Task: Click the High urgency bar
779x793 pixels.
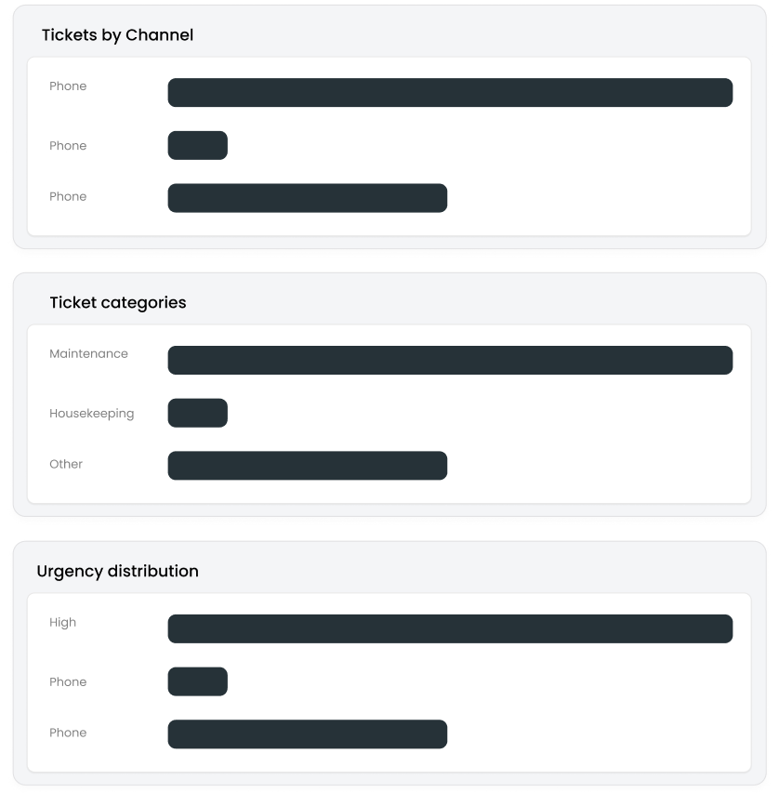Action: [x=450, y=628]
